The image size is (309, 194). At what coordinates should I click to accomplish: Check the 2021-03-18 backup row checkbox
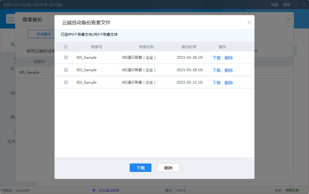pos(66,70)
